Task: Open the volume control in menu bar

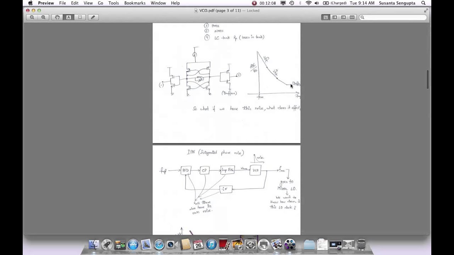Action: pos(317,3)
